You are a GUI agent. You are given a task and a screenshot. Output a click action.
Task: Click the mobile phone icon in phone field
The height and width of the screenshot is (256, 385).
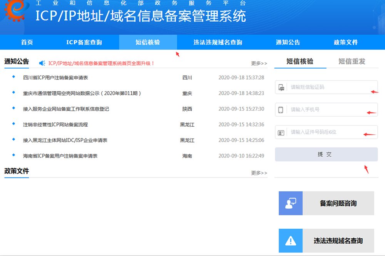(281, 110)
